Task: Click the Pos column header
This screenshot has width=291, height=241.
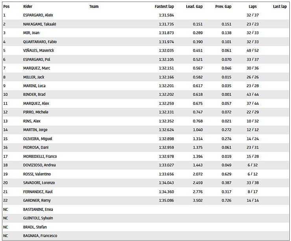Action: click(x=6, y=7)
